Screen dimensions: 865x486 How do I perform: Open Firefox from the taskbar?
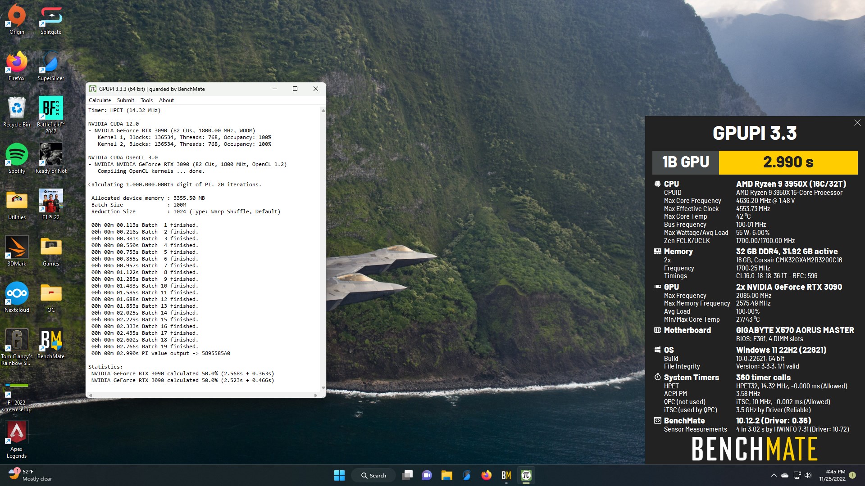[x=486, y=475]
